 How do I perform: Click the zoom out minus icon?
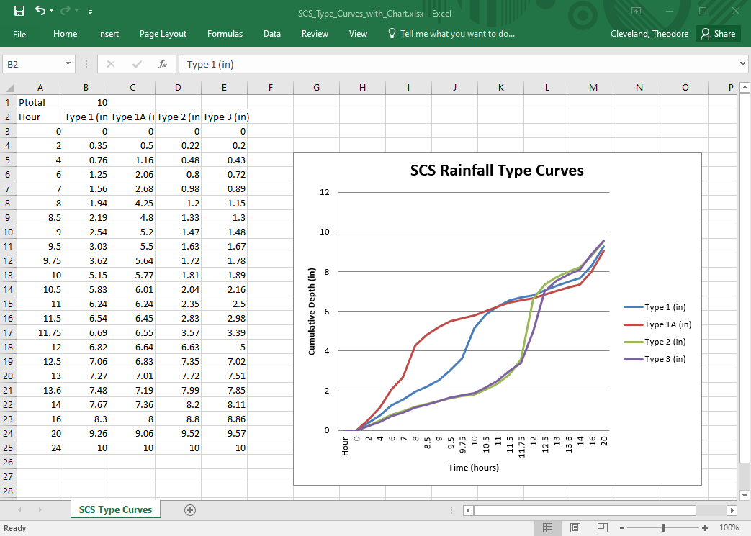coord(622,528)
